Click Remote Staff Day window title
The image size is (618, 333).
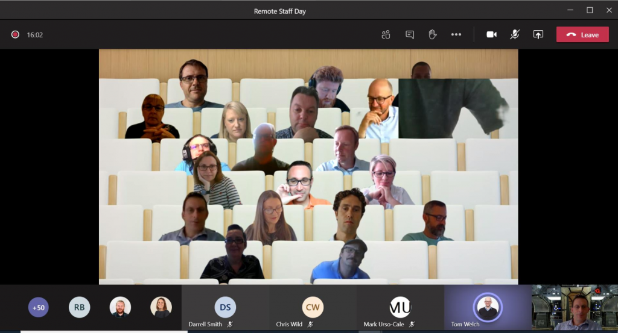[280, 11]
